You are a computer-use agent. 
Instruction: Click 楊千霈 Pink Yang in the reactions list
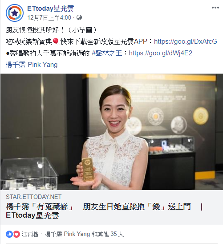[x=67, y=234]
